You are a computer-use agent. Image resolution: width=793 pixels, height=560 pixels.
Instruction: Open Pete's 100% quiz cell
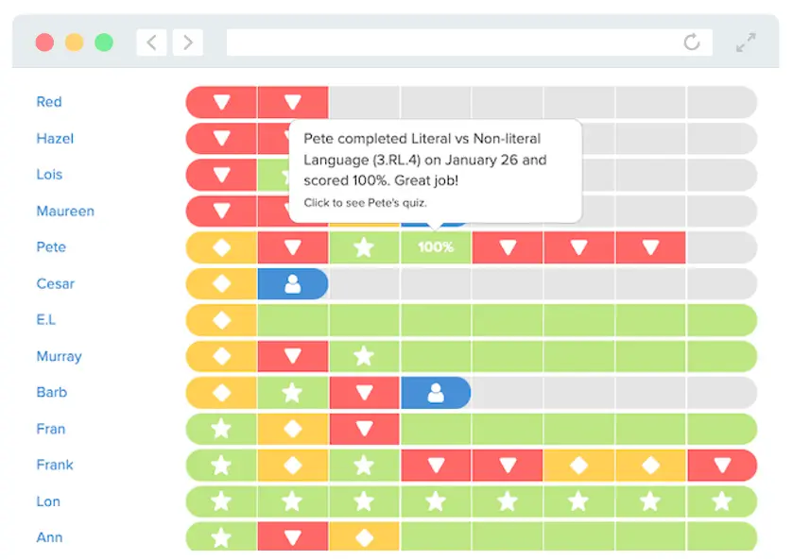click(436, 247)
